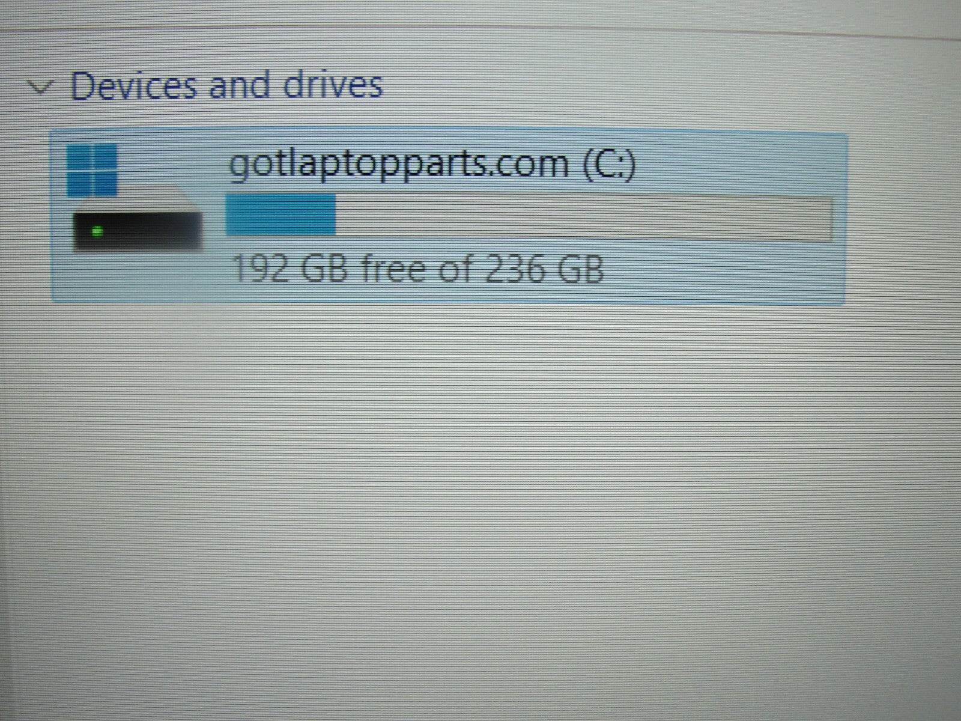The width and height of the screenshot is (961, 721).
Task: Click the gotlaptopparts.com name text
Action: [x=399, y=163]
